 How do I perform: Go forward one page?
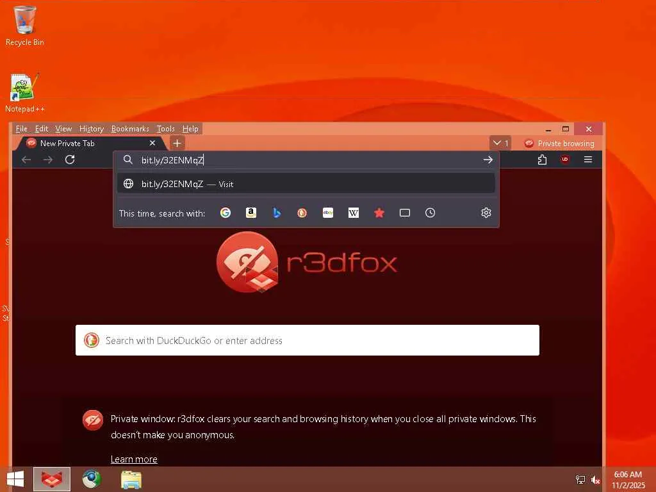tap(48, 160)
